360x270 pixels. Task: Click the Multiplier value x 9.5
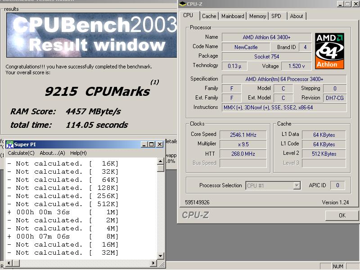tap(243, 144)
